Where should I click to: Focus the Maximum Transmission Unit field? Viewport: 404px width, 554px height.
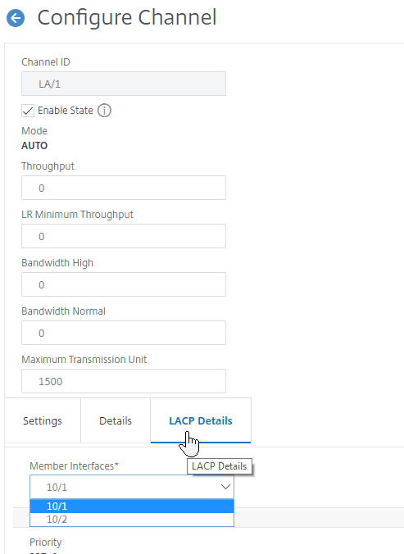(x=124, y=381)
